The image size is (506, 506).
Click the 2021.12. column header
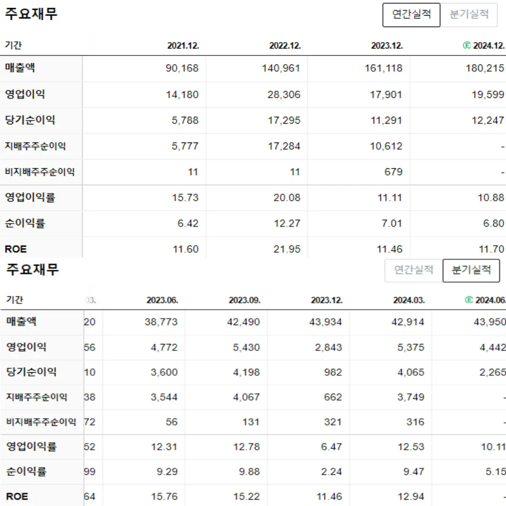183,46
